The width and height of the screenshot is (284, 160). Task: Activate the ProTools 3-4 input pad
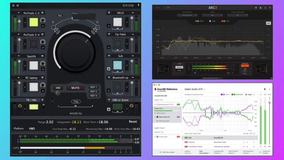[x=34, y=44]
